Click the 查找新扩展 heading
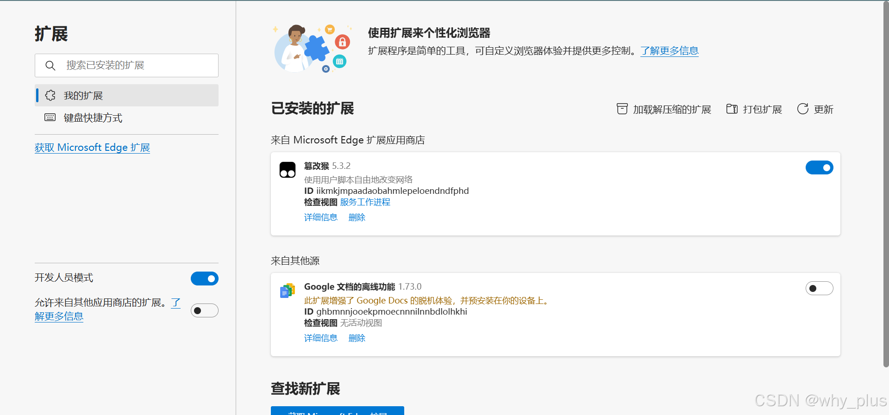Image resolution: width=889 pixels, height=415 pixels. [306, 389]
